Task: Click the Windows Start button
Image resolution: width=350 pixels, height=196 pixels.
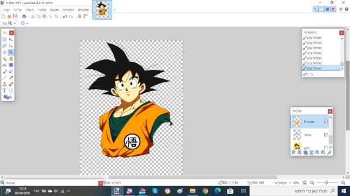Action: tap(344, 191)
